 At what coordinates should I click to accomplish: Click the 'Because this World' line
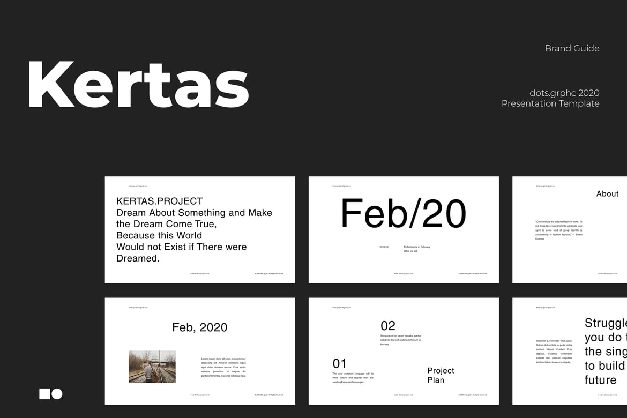[159, 235]
